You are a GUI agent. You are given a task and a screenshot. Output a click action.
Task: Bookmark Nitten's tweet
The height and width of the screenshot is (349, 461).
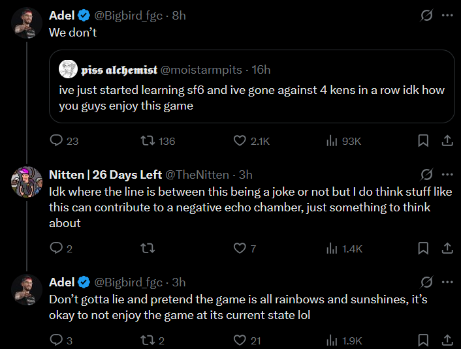(x=423, y=248)
